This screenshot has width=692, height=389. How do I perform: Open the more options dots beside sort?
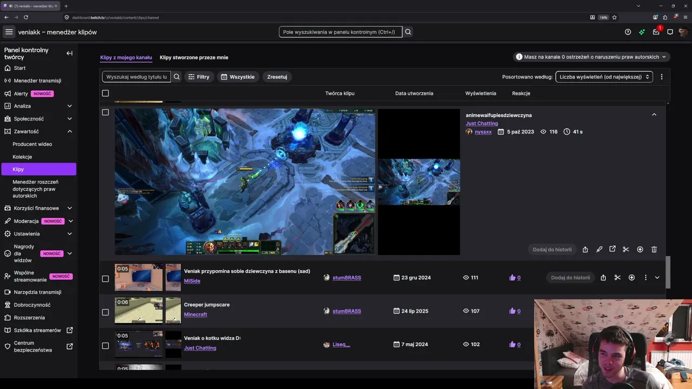click(661, 77)
